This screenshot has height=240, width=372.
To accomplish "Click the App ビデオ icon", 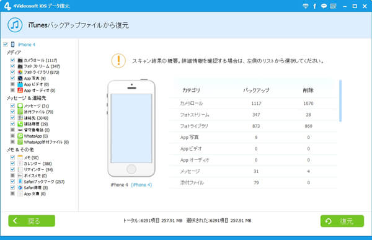I will [20, 84].
